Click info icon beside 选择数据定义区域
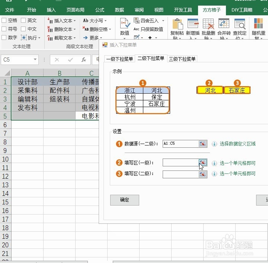The image size is (268, 263). [214, 144]
